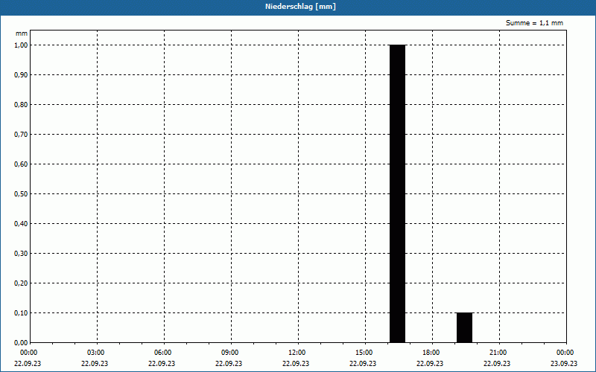596x372 pixels.
Task: Click the 18:00 time axis label
Action: [431, 353]
